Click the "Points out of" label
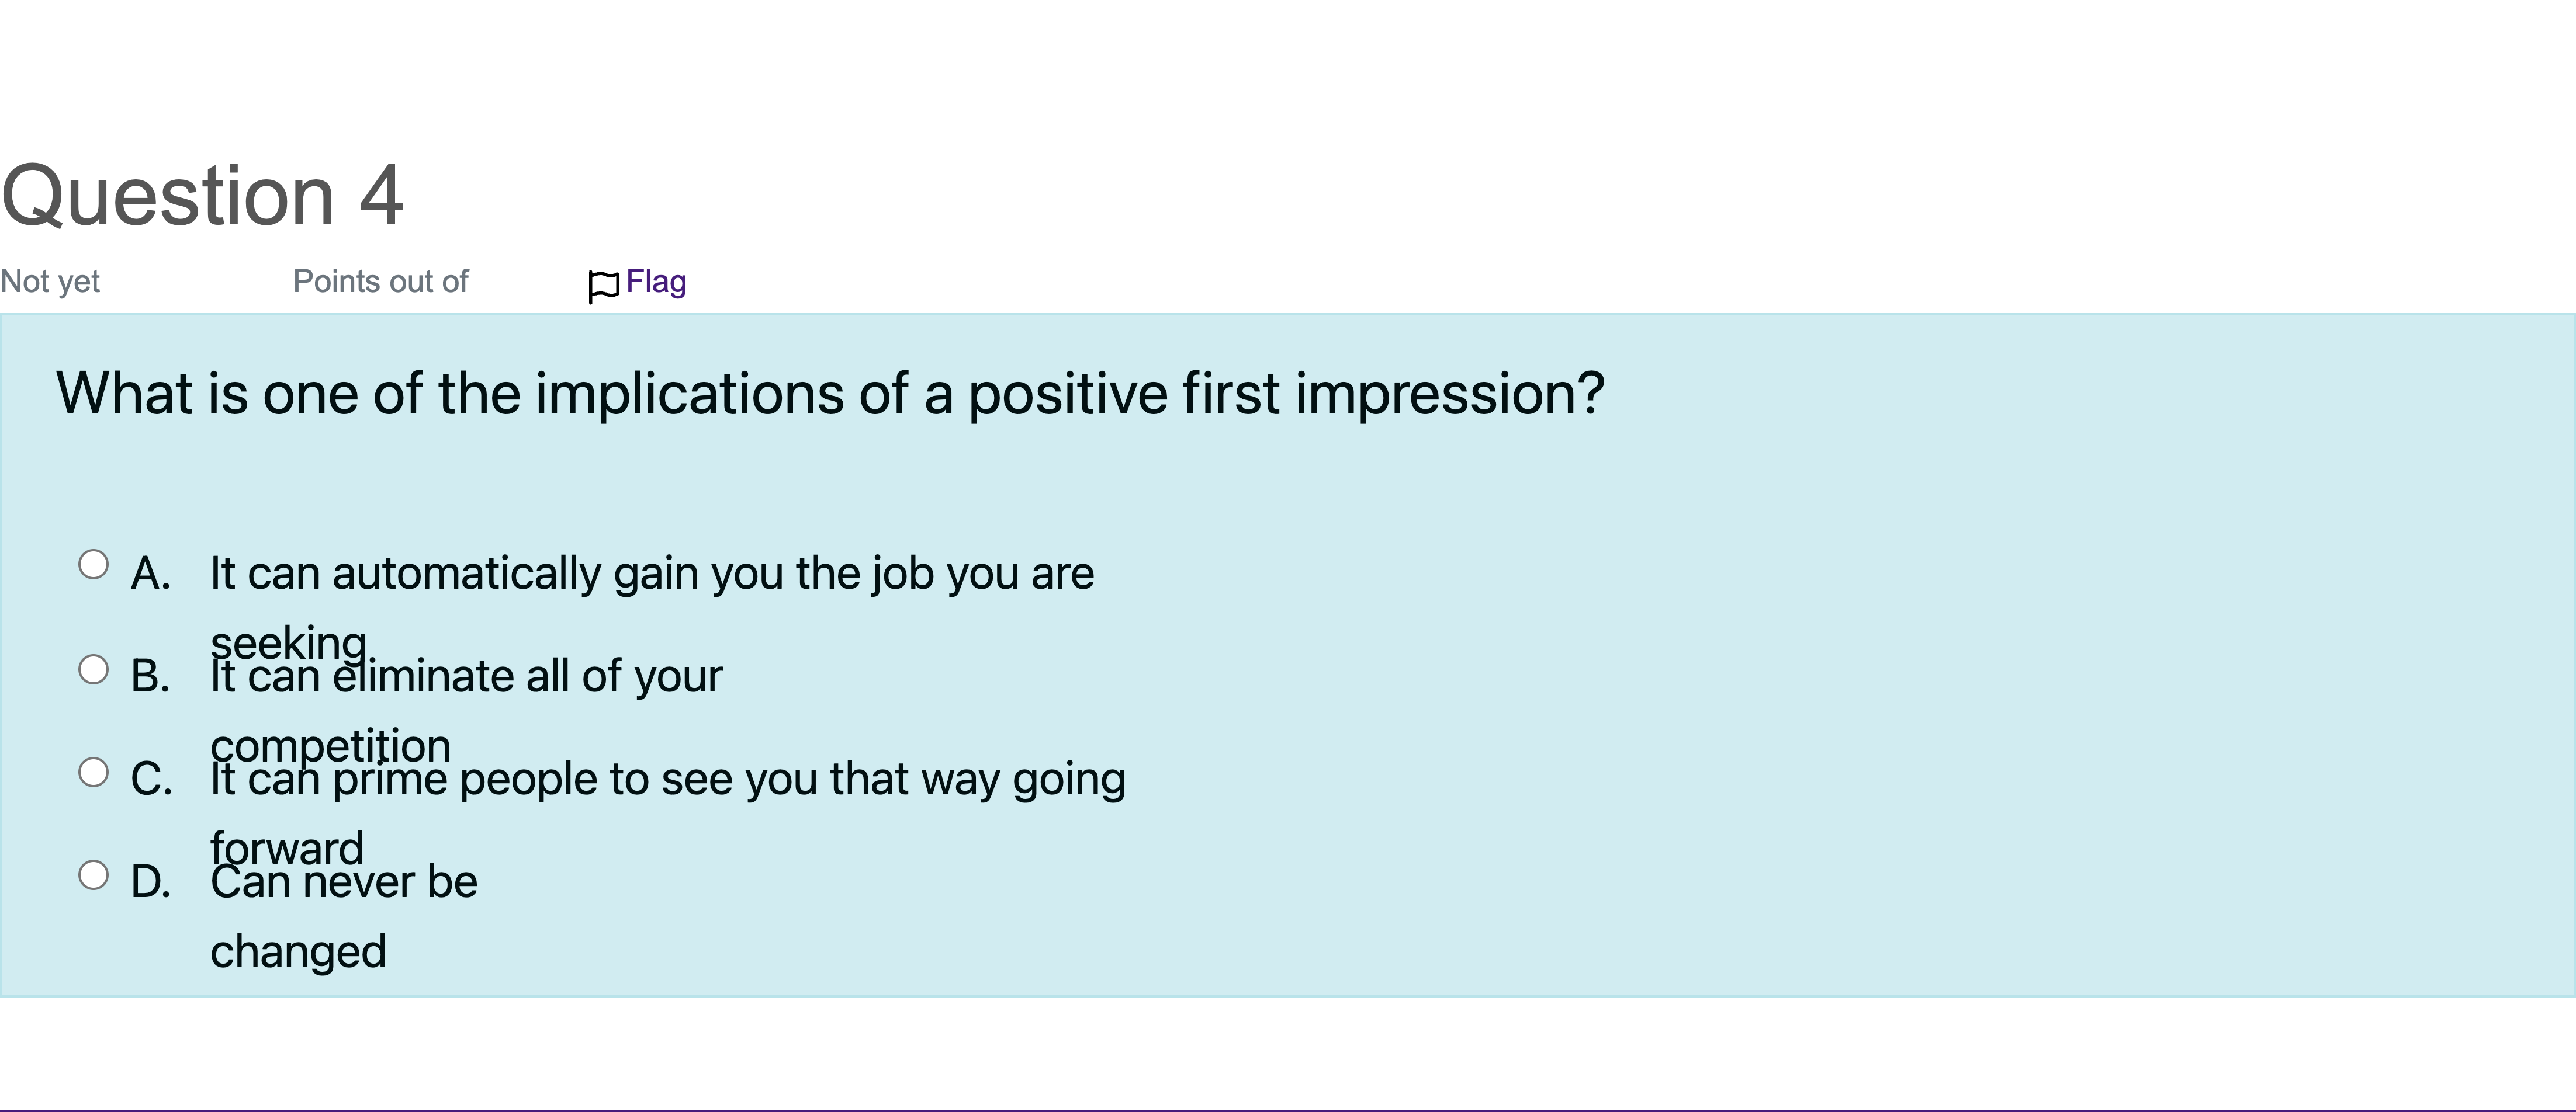Image resolution: width=2576 pixels, height=1112 pixels. pos(380,282)
